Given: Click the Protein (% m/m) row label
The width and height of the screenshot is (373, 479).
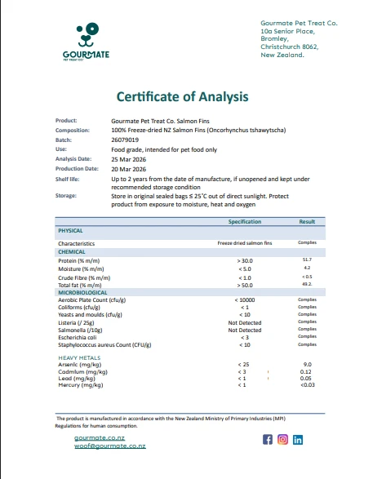Looking at the screenshot, I should tap(79, 261).
